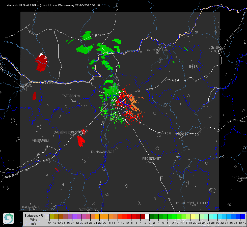Viewport: 247px width, 227px height.
Task: Click the Pest county label
Action: click(x=174, y=152)
